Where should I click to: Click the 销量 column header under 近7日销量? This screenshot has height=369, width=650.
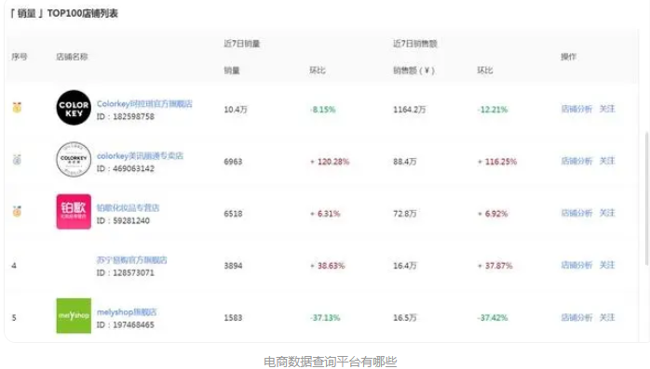[232, 71]
